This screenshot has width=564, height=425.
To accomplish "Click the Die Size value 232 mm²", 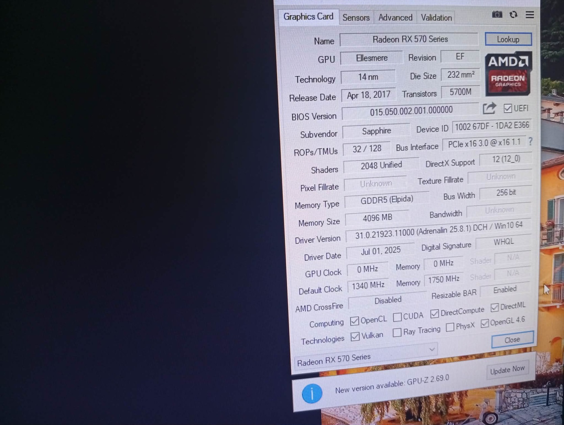I will click(460, 75).
